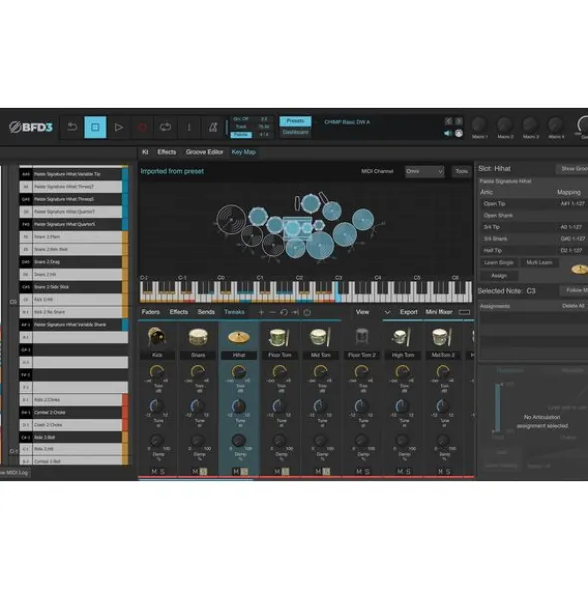Open the Show MIDI Log button
The height and width of the screenshot is (589, 588).
[14, 473]
